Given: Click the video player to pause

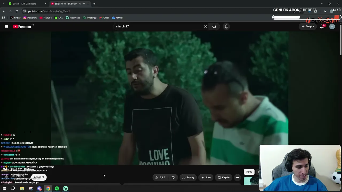Looking at the screenshot, I should tap(169, 98).
